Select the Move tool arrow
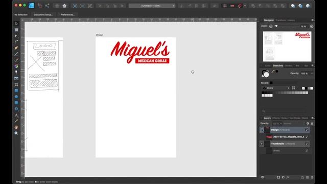The height and width of the screenshot is (184, 327). pos(16,24)
